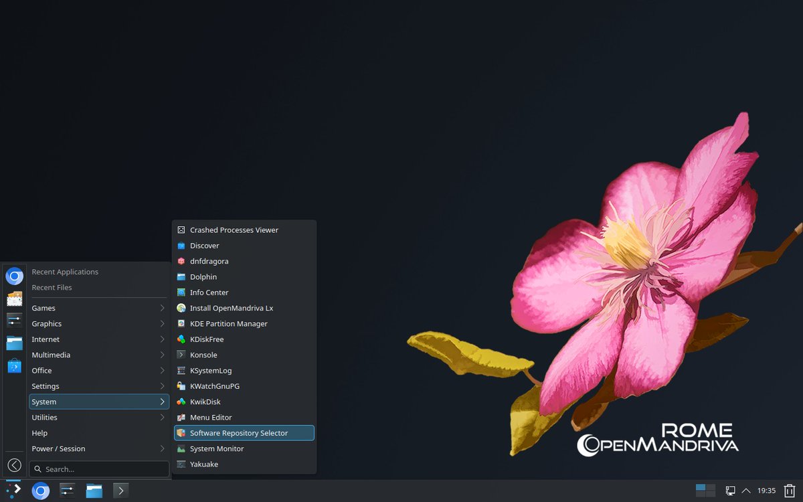Select the highlighted System category
This screenshot has width=803, height=502.
(98, 402)
